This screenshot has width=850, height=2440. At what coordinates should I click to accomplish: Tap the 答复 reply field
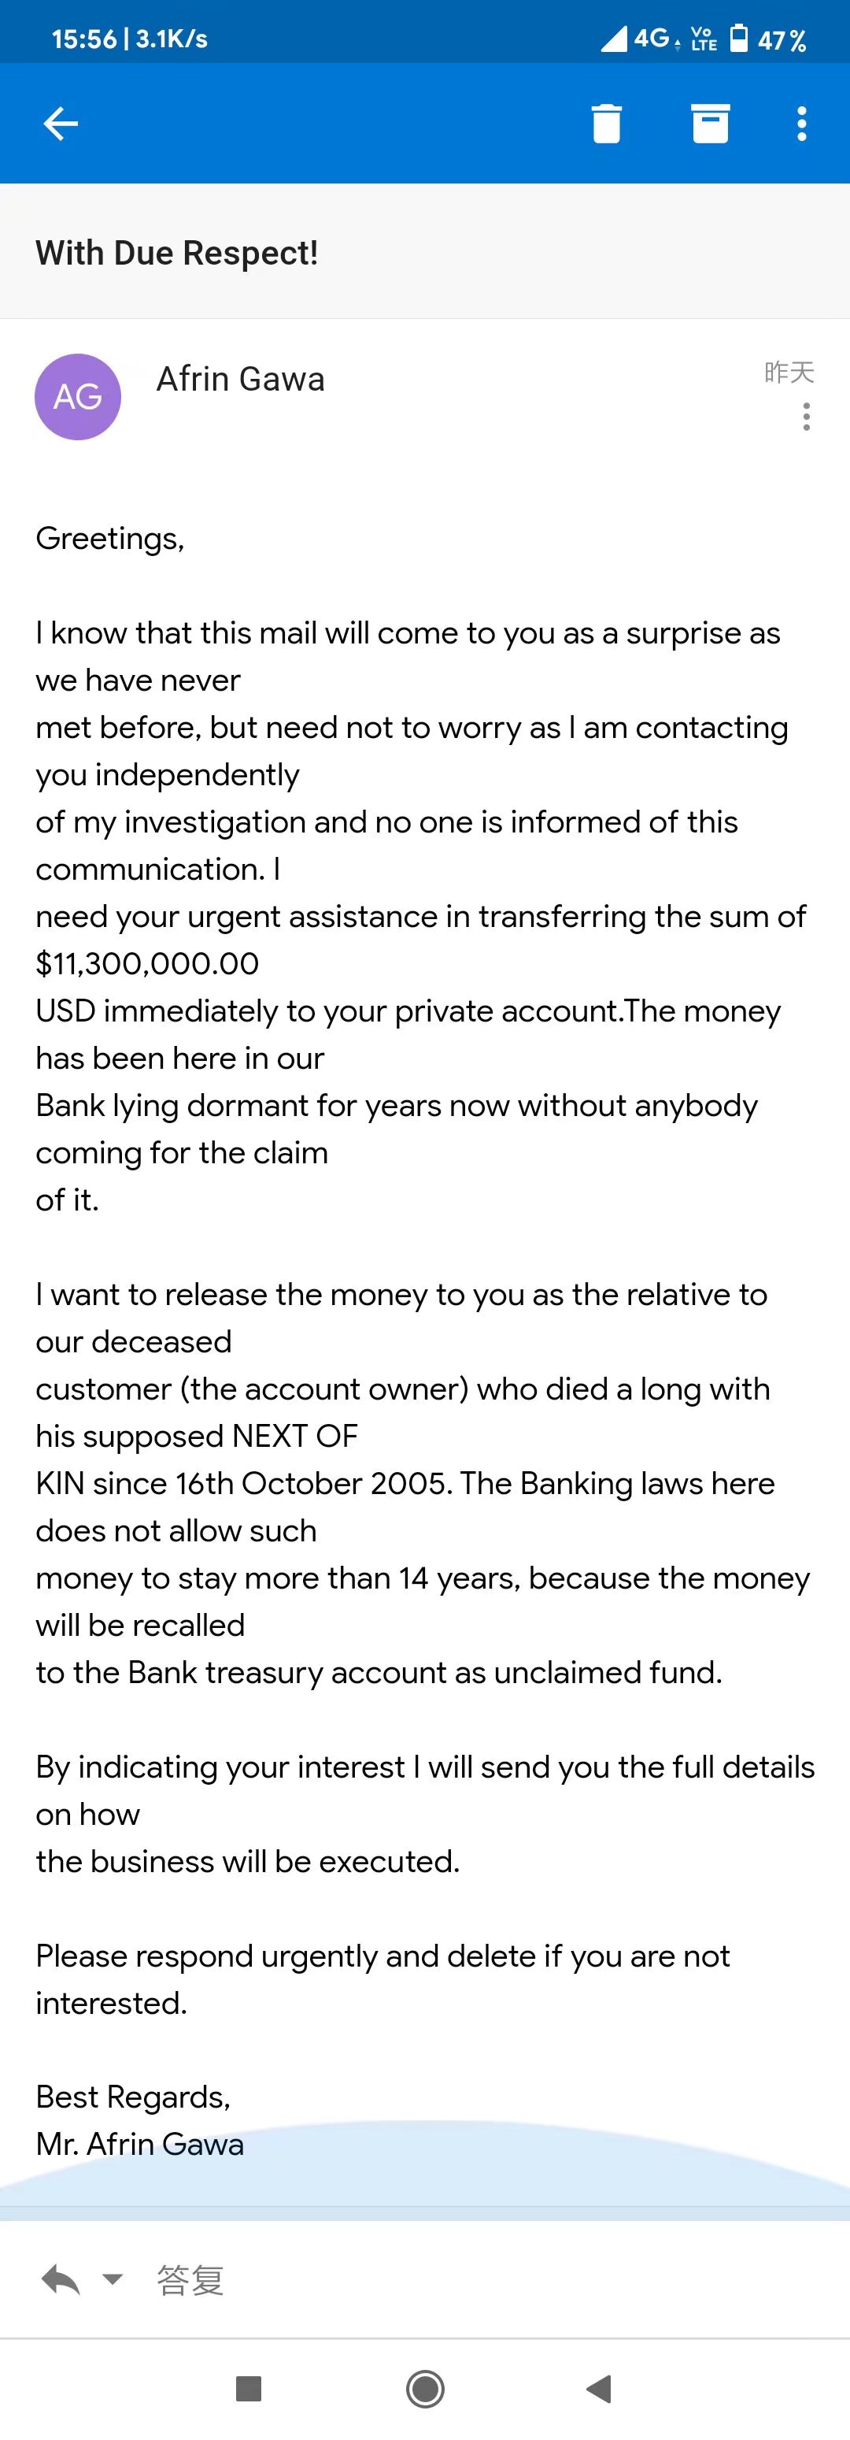190,2280
